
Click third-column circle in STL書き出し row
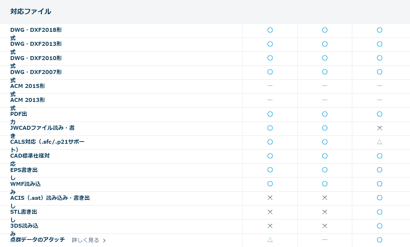pos(380,212)
